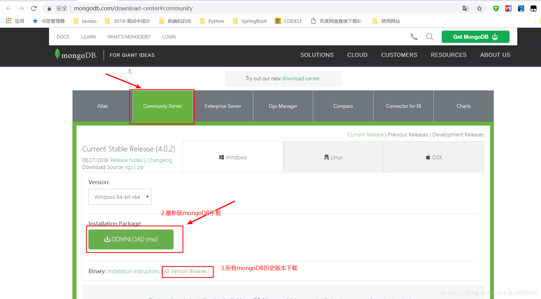541x299 pixels.
Task: Open the Development Releases link
Action: tap(458, 135)
